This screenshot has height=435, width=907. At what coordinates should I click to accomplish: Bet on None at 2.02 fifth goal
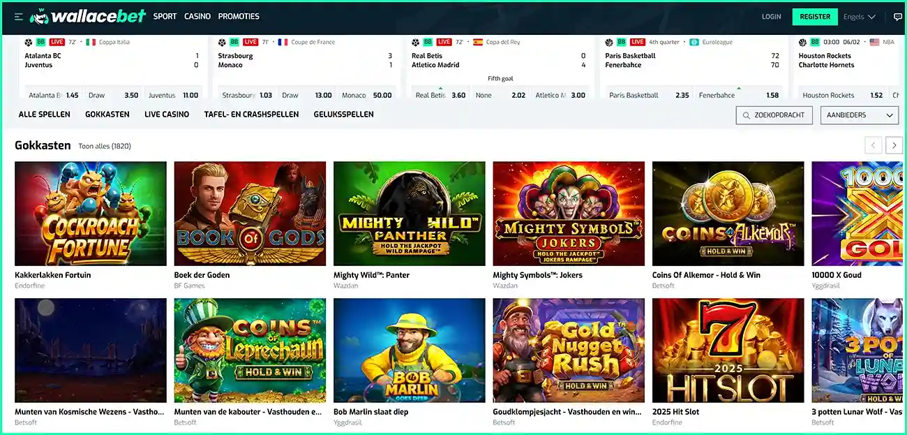(x=500, y=94)
